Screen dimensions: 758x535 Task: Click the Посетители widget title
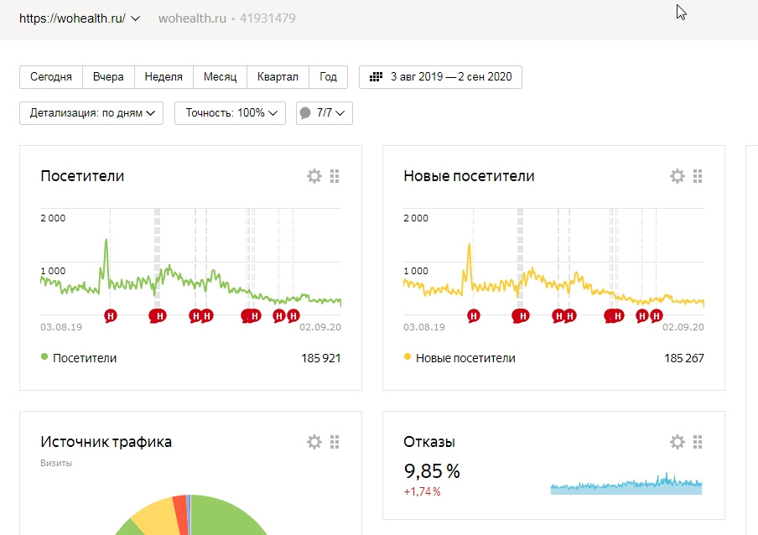click(x=82, y=176)
